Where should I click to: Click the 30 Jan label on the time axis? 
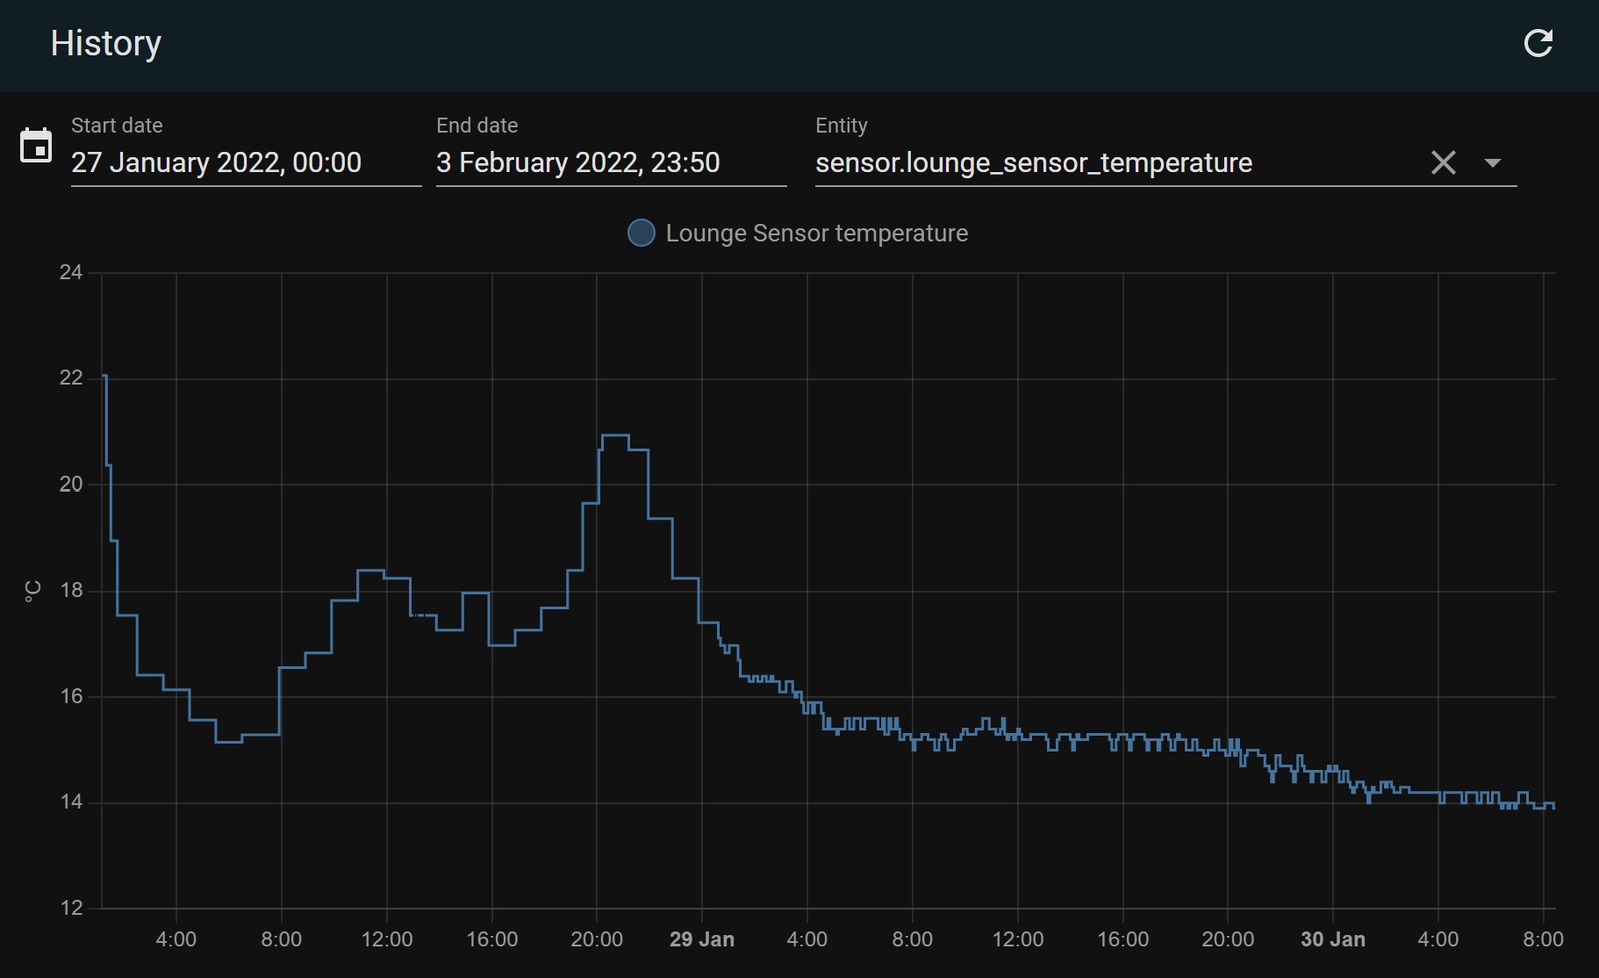pos(1332,939)
